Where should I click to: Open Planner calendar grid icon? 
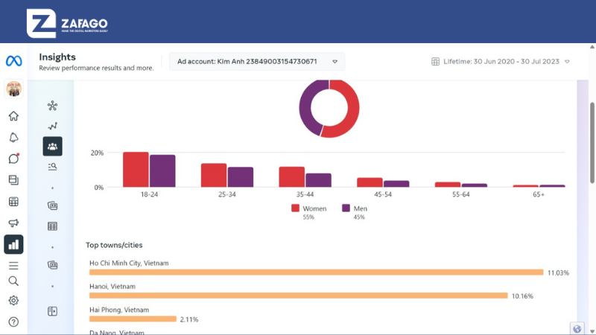pyautogui.click(x=13, y=202)
